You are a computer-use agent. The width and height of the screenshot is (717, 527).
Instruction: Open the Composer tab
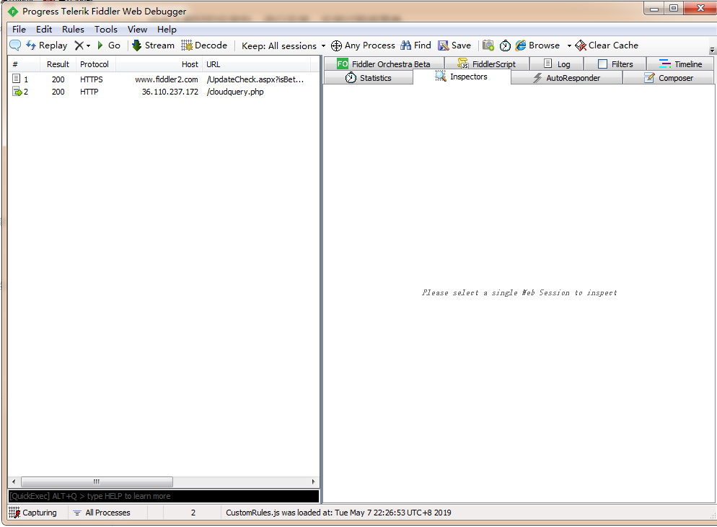[x=668, y=78]
